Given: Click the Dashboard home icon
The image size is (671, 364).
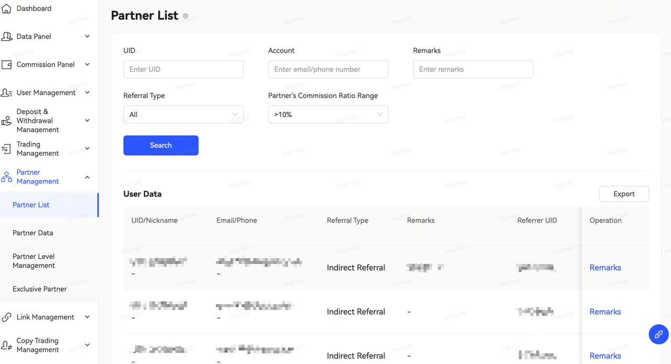Looking at the screenshot, I should pyautogui.click(x=6, y=9).
